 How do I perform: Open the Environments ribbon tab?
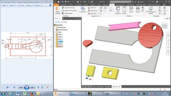pos(120,5)
